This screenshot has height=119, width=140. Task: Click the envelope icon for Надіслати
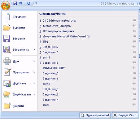point(7,83)
